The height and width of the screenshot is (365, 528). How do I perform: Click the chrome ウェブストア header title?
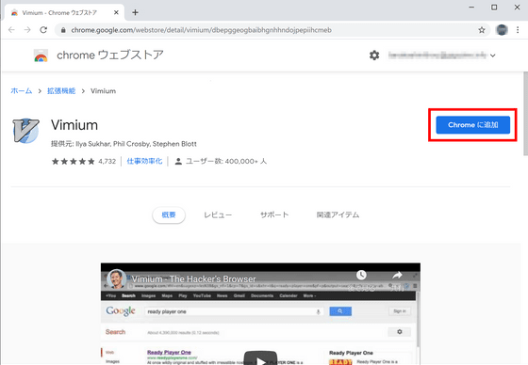pos(110,56)
